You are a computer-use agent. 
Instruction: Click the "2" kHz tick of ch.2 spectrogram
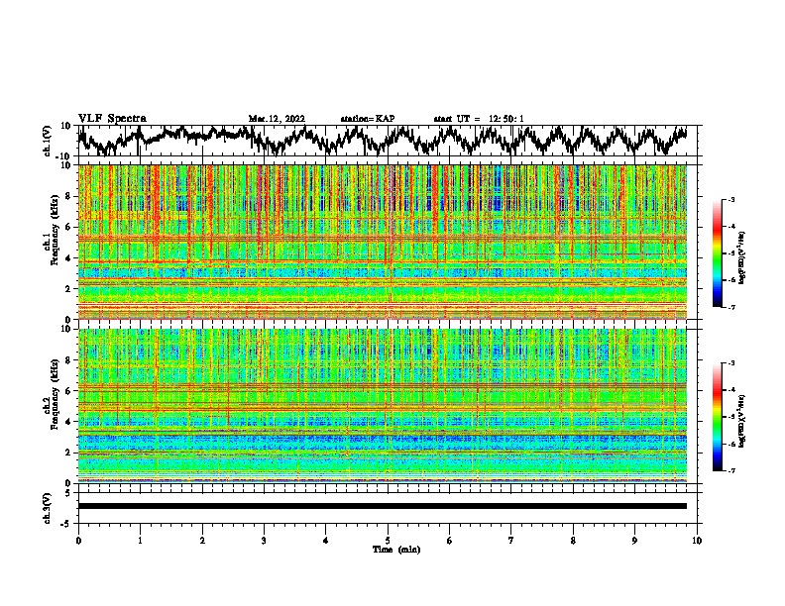pos(68,453)
